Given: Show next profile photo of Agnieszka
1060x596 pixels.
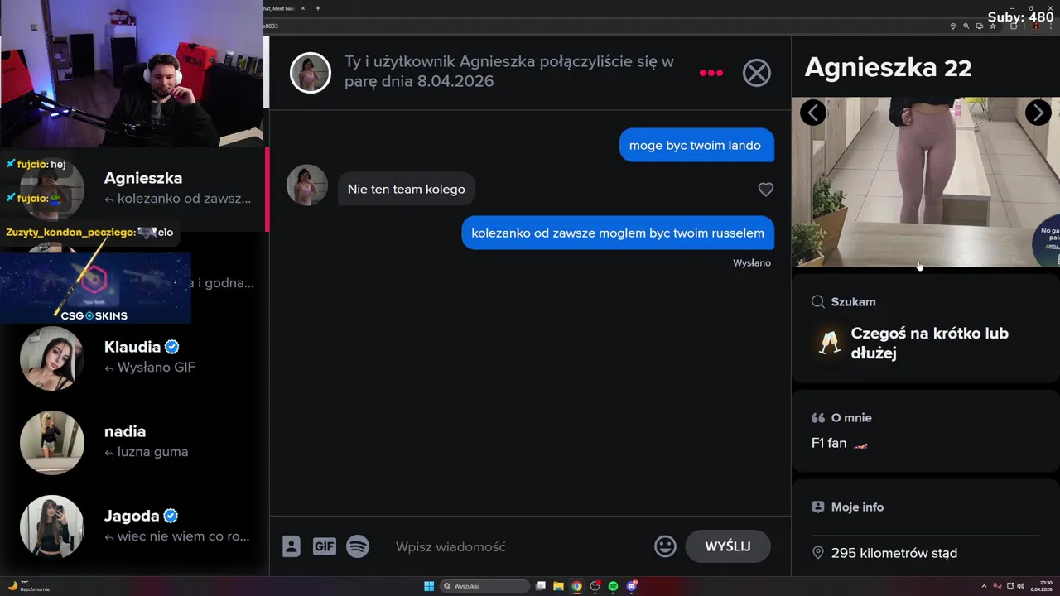Looking at the screenshot, I should coord(1038,113).
